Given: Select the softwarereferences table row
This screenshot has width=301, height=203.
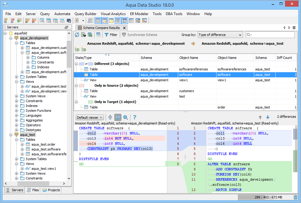Looking at the screenshot, I should tap(185, 69).
